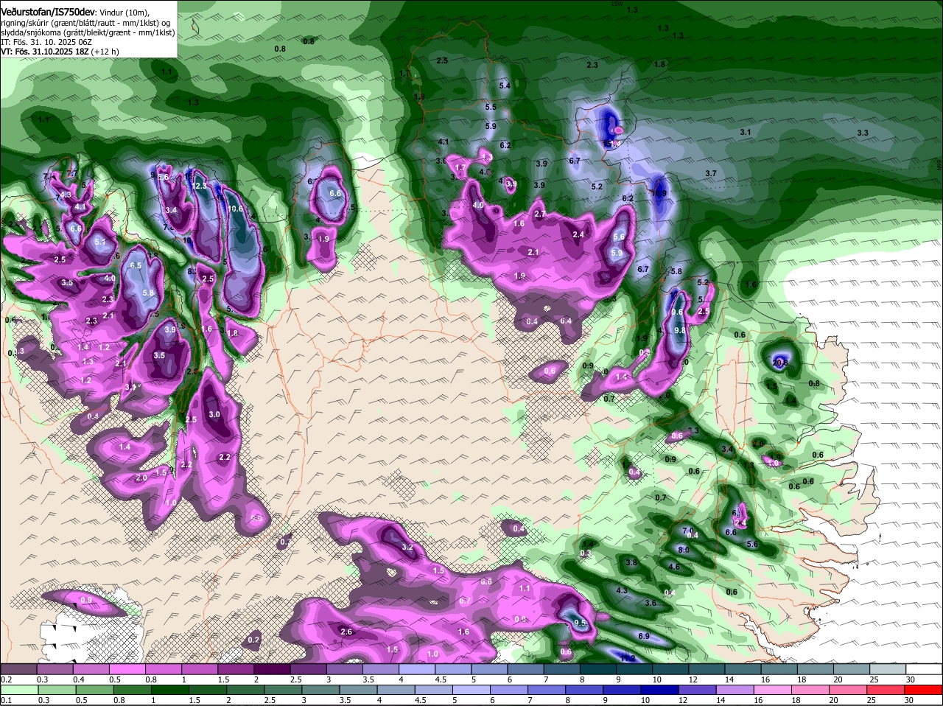Click the 3.2 value on the map
This screenshot has height=706, width=943.
coord(407,547)
